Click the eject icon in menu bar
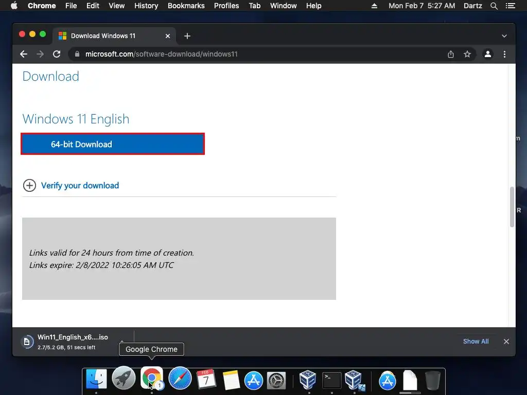The height and width of the screenshot is (395, 527). (374, 6)
